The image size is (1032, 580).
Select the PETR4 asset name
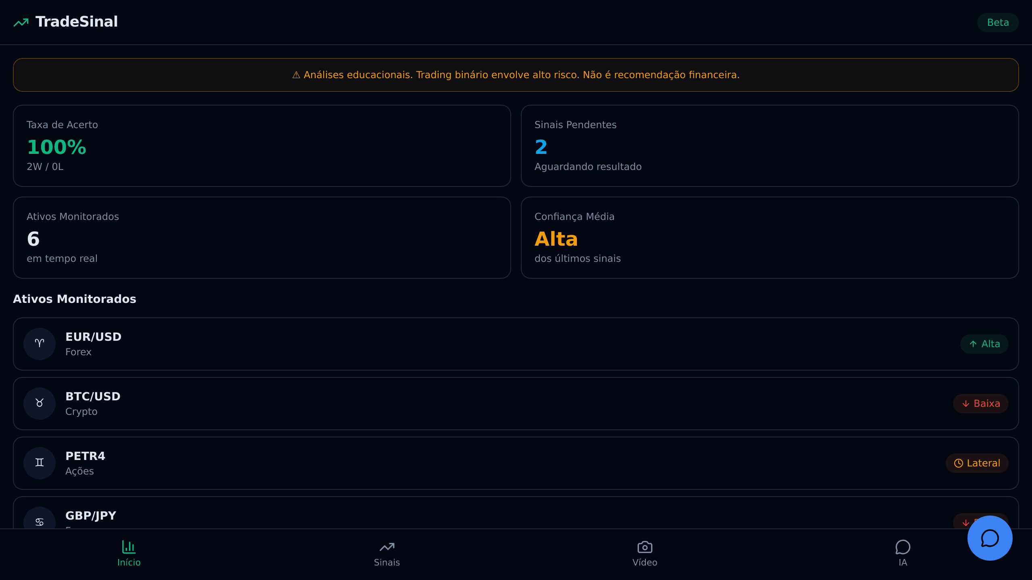click(x=85, y=456)
